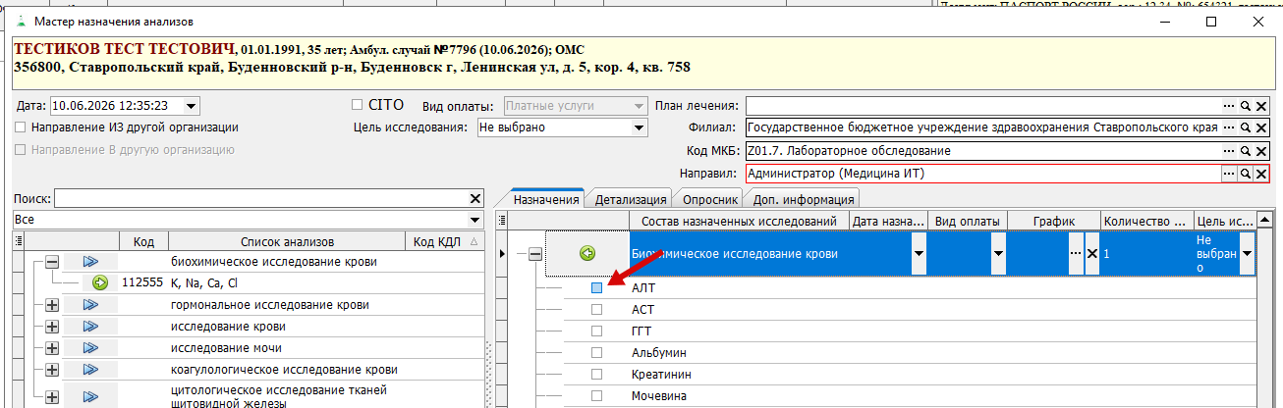Tick the АСТ checkbox

(x=596, y=310)
